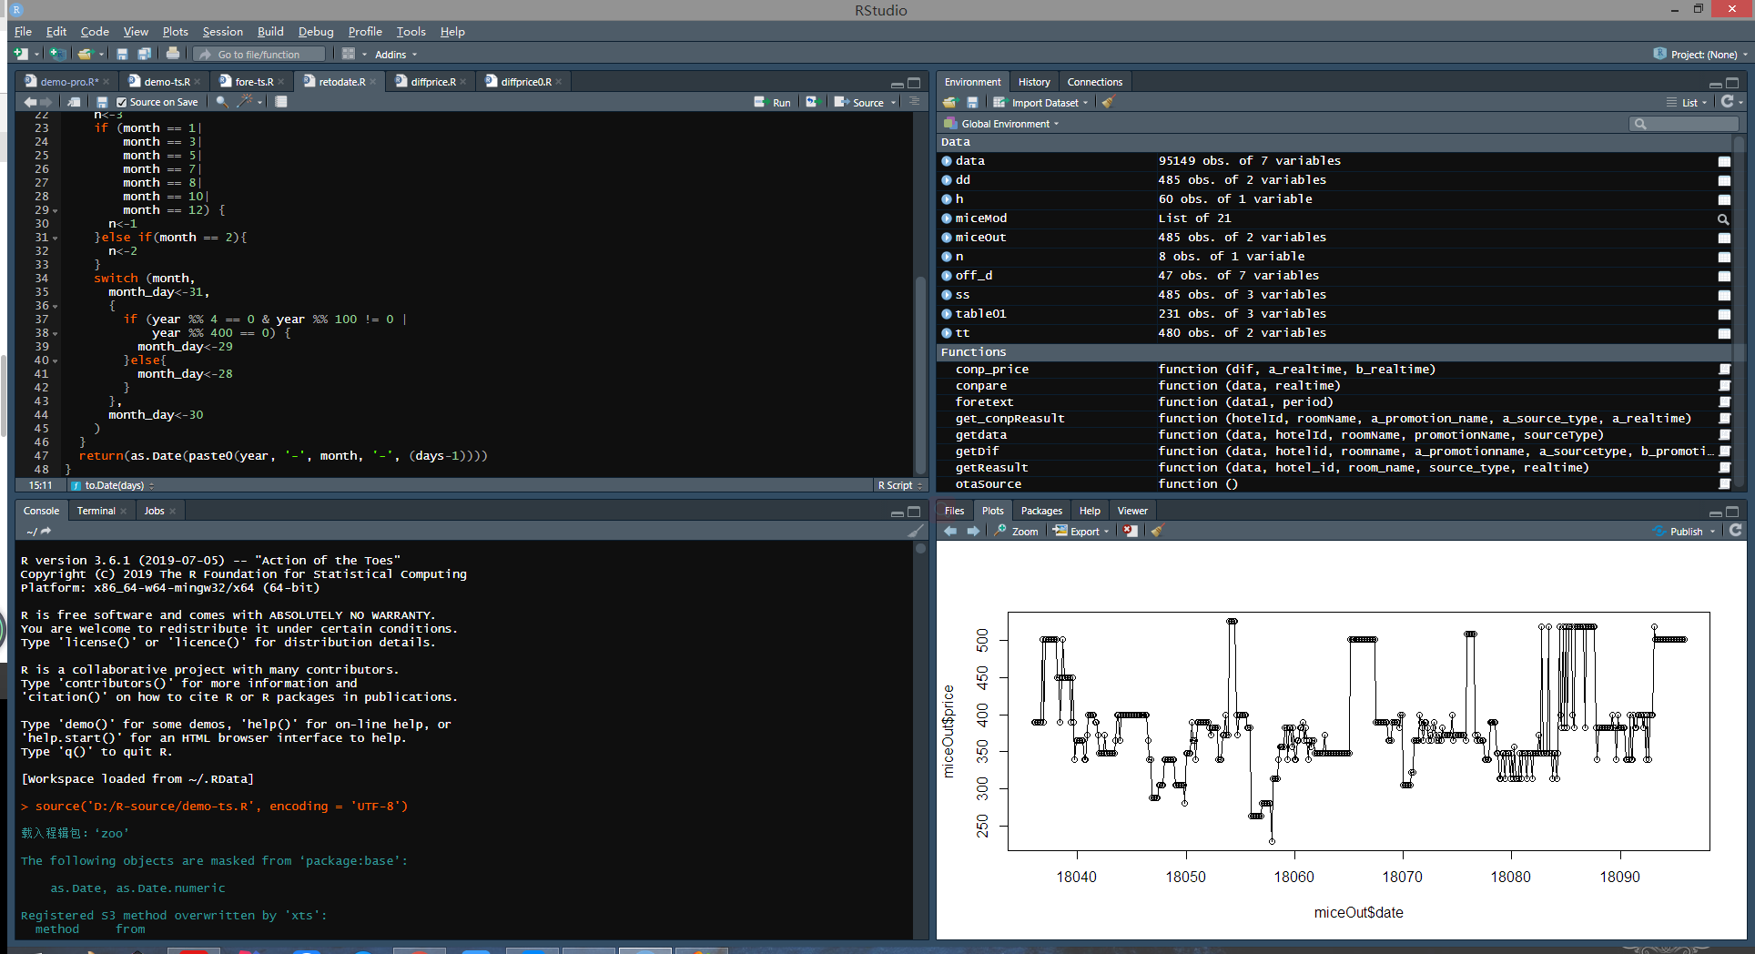Clear all plots with broom icon
Image resolution: width=1755 pixels, height=954 pixels.
(x=1157, y=532)
